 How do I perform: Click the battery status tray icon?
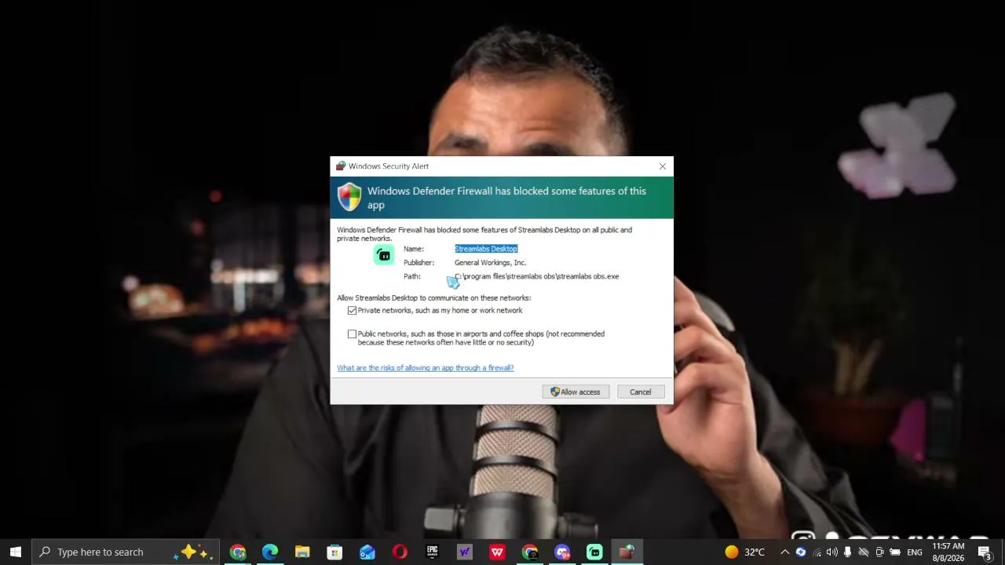click(895, 552)
